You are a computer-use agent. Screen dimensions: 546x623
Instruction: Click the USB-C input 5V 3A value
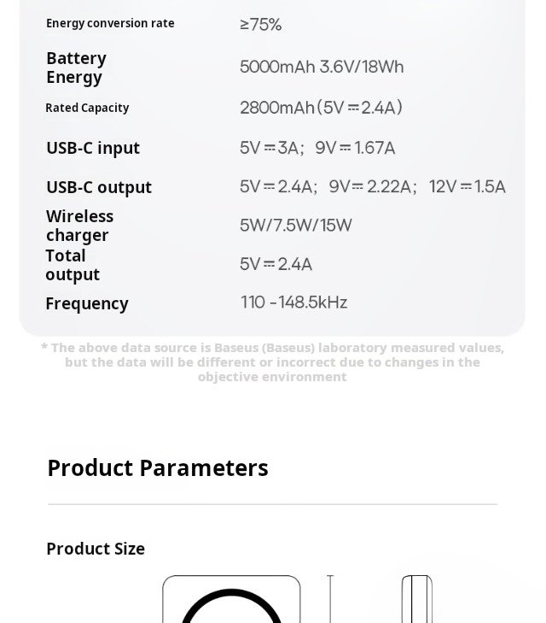click(x=271, y=148)
